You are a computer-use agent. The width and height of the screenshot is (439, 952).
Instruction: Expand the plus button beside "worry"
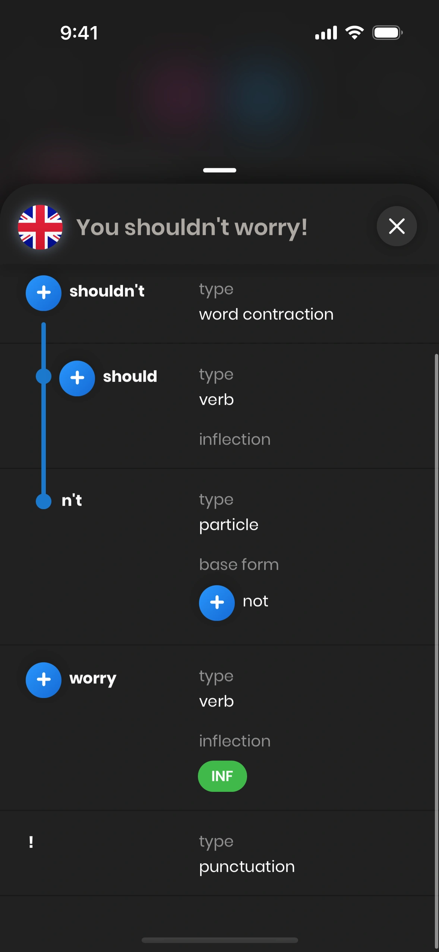44,680
